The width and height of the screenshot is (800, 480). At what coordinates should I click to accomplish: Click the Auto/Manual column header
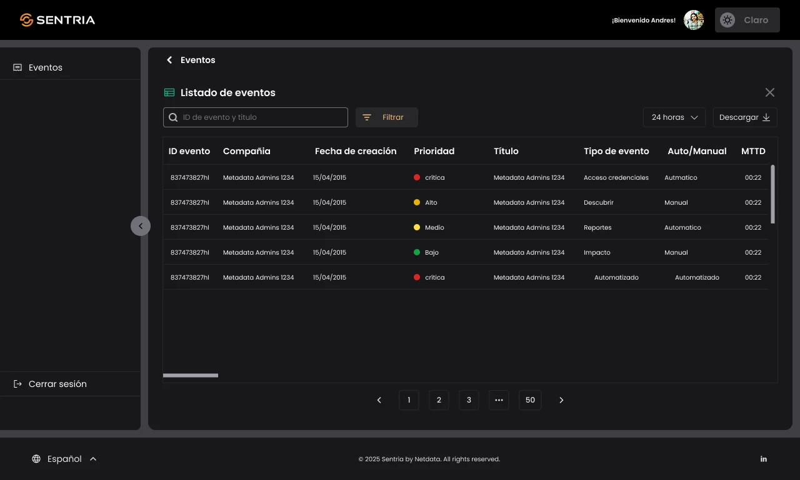pos(697,151)
